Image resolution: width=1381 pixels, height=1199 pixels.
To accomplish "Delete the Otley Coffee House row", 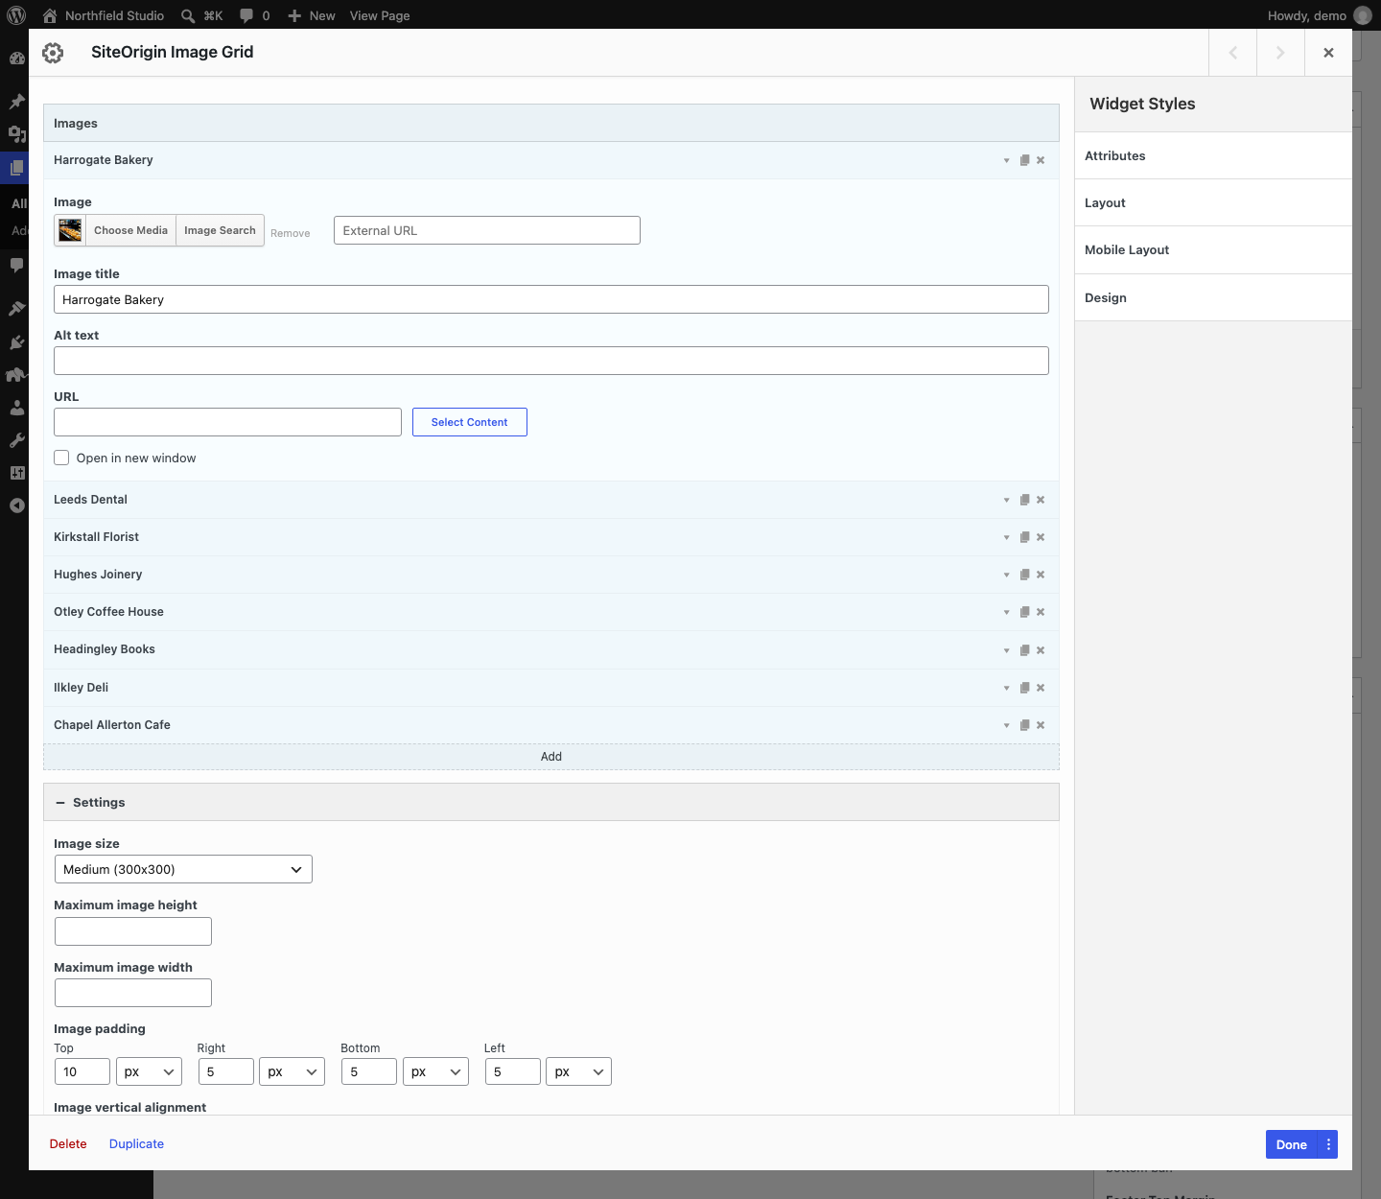I will pyautogui.click(x=1041, y=612).
